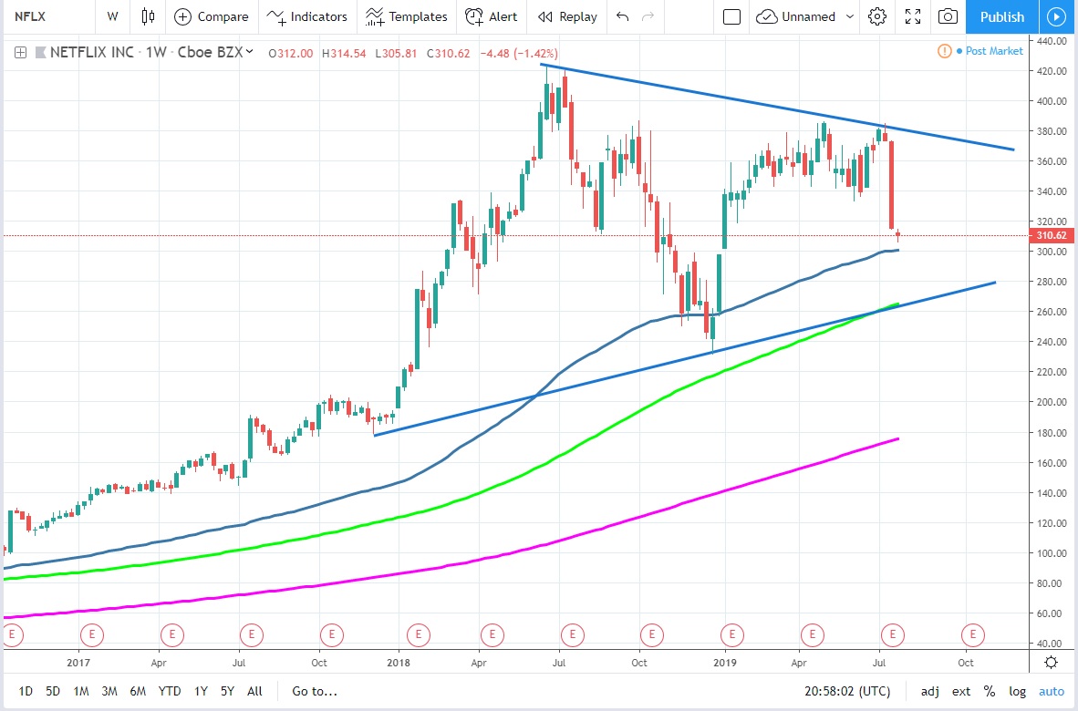This screenshot has width=1078, height=711.
Task: Click the NETFLIX INC symbol title
Action: coord(92,52)
